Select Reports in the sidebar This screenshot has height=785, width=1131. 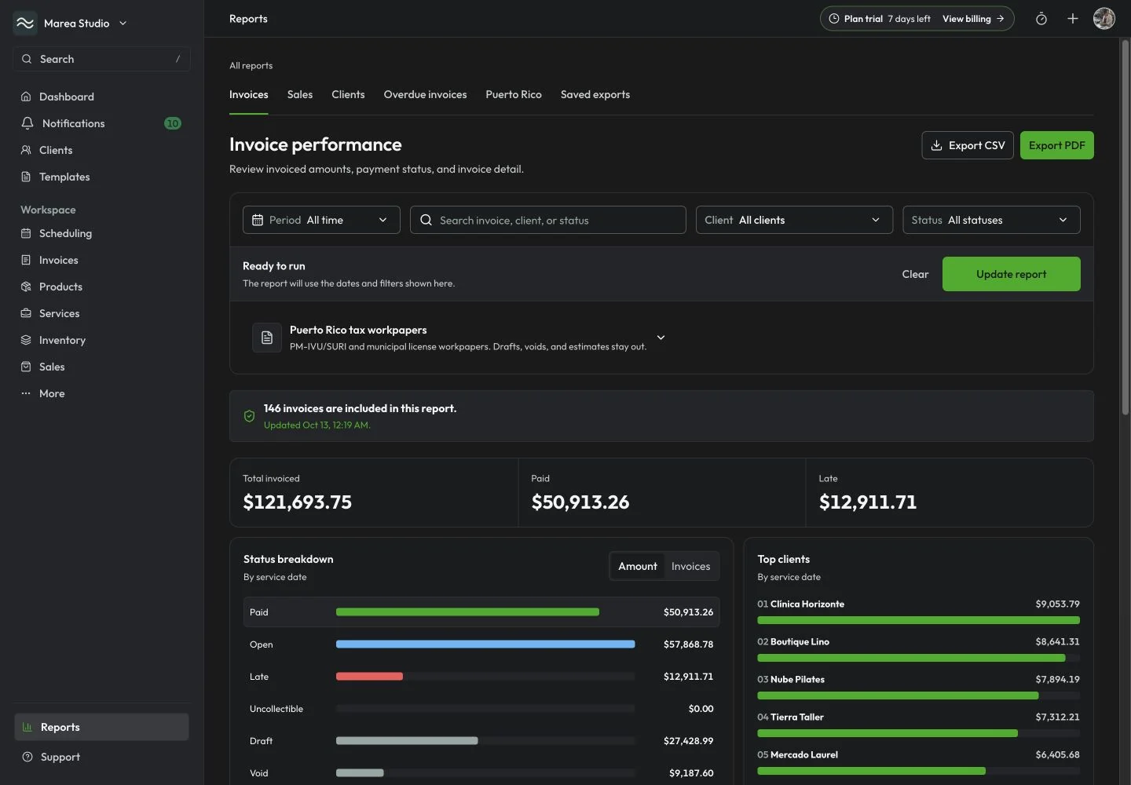[102, 727]
